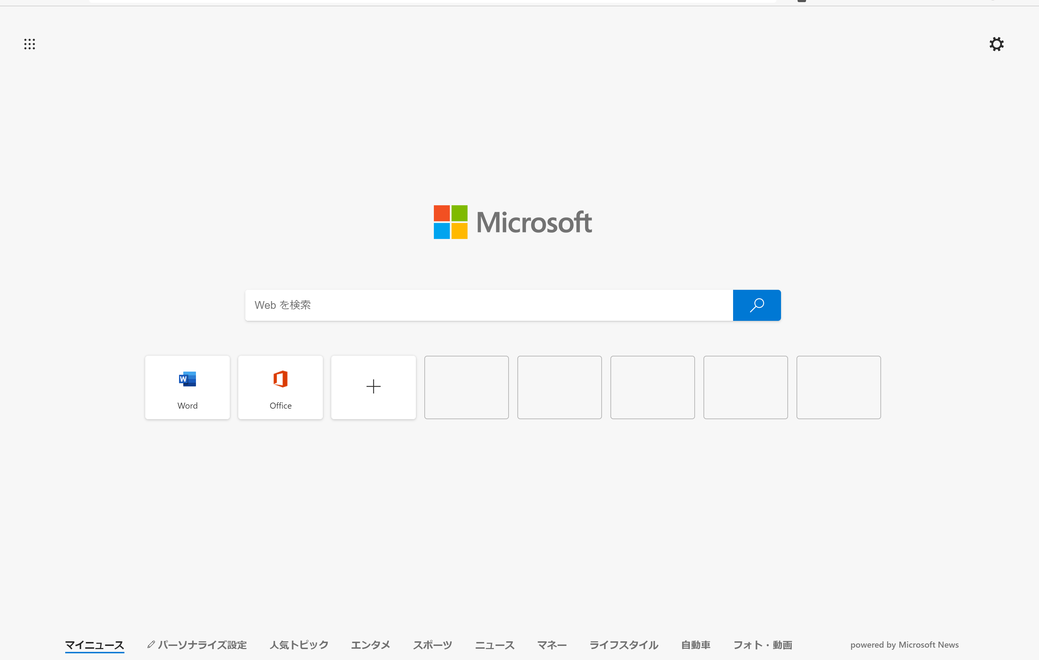Viewport: 1039px width, 660px height.
Task: Switch to the スポーツ tab
Action: pyautogui.click(x=432, y=645)
